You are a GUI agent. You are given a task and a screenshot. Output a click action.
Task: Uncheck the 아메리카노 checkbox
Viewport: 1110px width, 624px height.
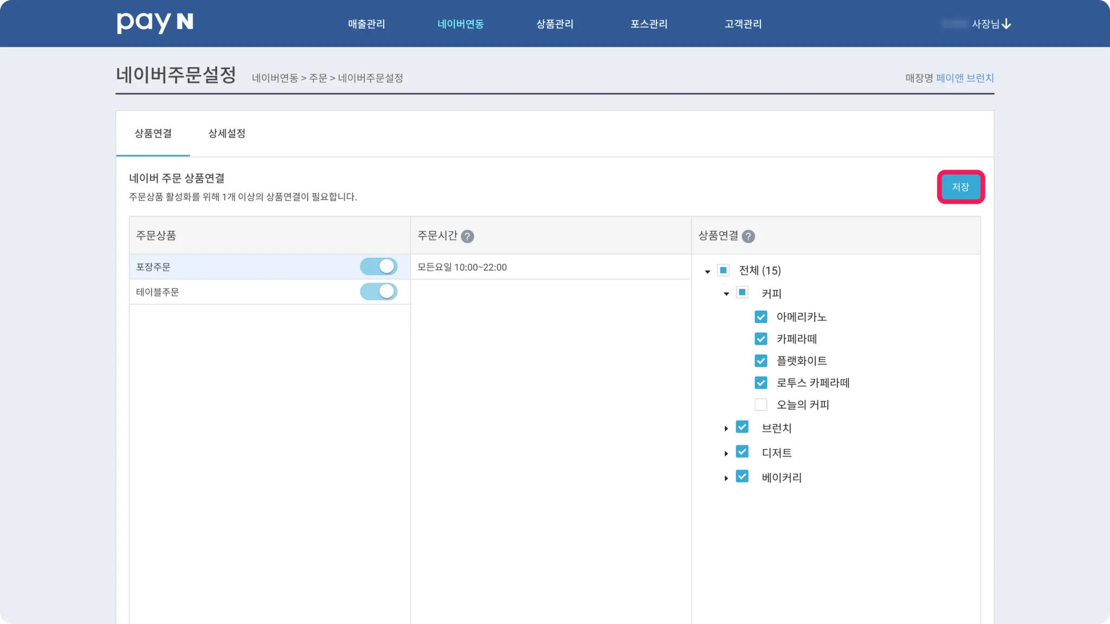pos(761,317)
